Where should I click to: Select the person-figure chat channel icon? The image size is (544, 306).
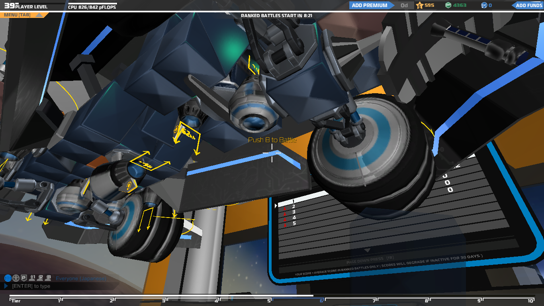(16, 278)
